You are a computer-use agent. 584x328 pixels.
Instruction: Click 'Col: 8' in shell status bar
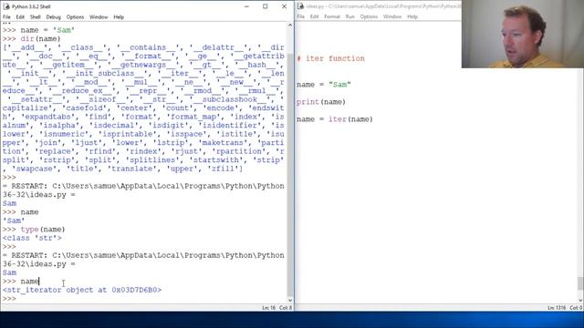(286, 308)
